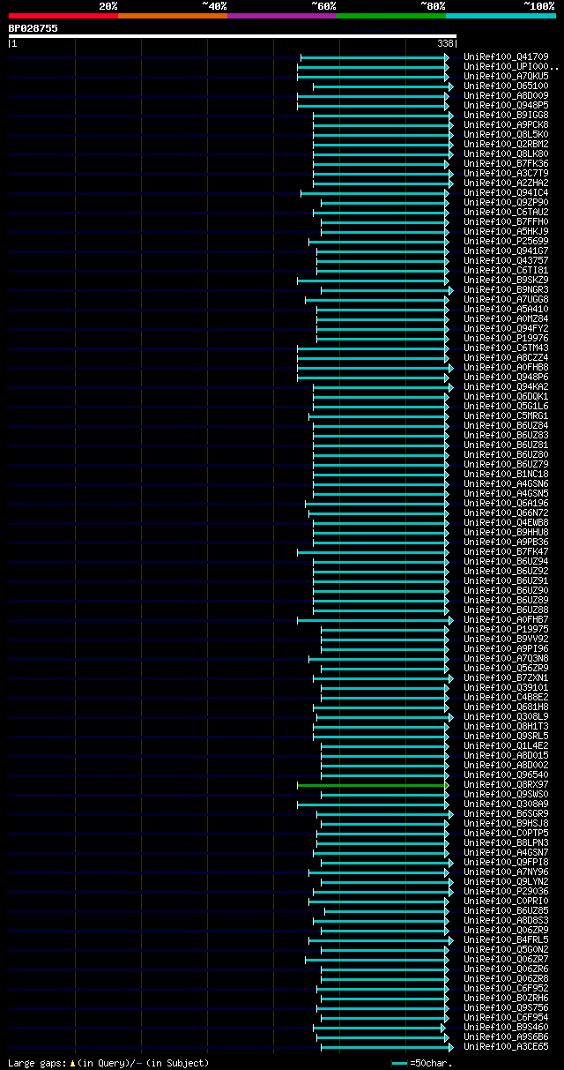Click the BP028755 query title
Image resolution: width=564 pixels, height=1070 pixels.
33,28
